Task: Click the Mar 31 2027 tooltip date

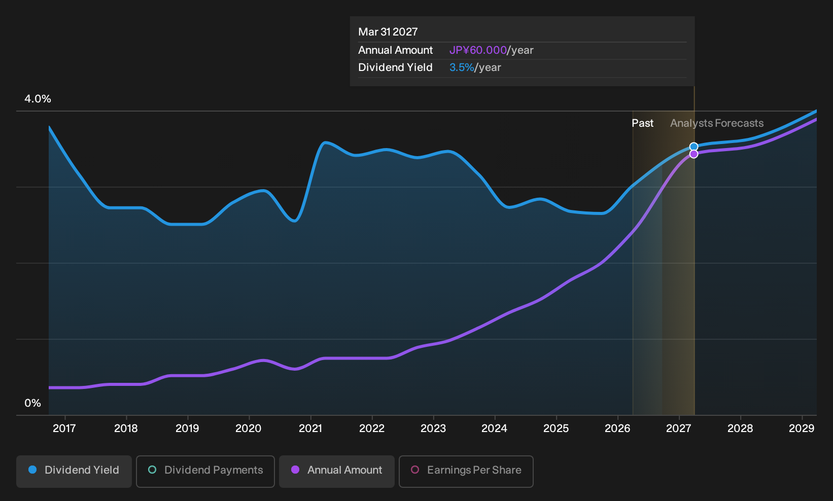Action: click(x=388, y=32)
